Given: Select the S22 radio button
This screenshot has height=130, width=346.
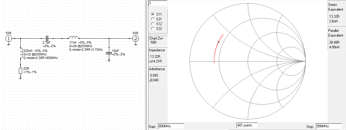Looking at the screenshot, I should (152, 28).
